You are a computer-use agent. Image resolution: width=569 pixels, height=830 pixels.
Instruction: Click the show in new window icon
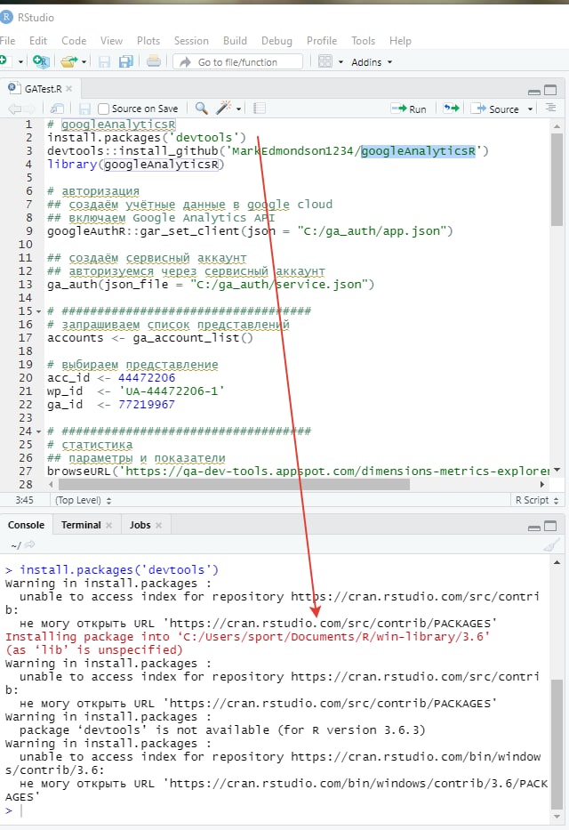pyautogui.click(x=57, y=109)
